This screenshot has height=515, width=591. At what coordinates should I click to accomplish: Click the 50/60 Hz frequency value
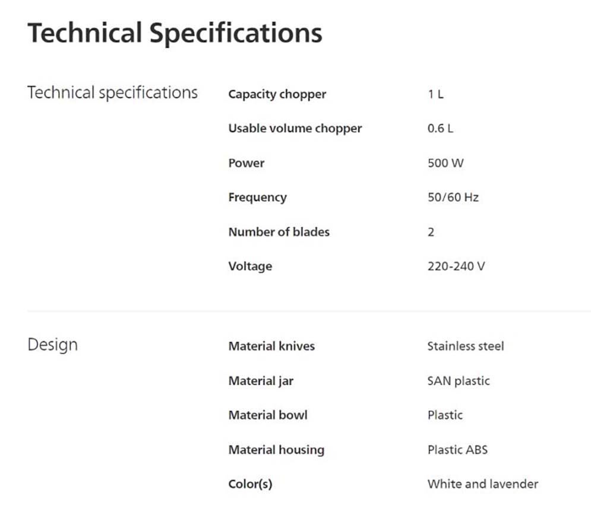click(x=453, y=197)
